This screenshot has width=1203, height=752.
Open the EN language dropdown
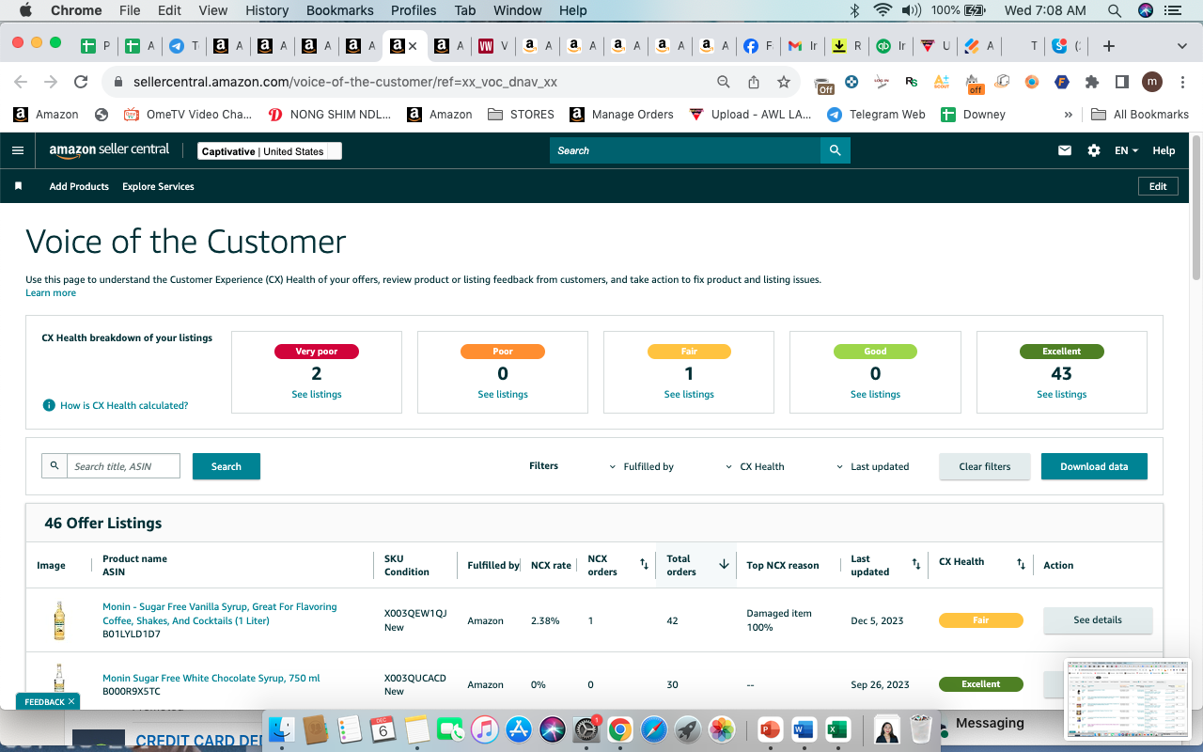(x=1126, y=150)
